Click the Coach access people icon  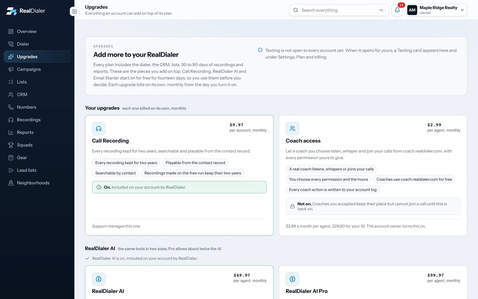[x=292, y=129]
